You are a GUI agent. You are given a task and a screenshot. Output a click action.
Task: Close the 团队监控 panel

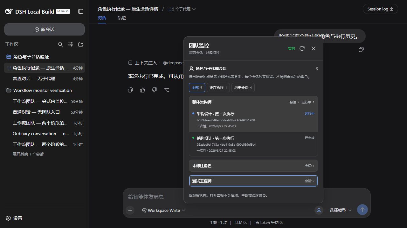coord(314,48)
